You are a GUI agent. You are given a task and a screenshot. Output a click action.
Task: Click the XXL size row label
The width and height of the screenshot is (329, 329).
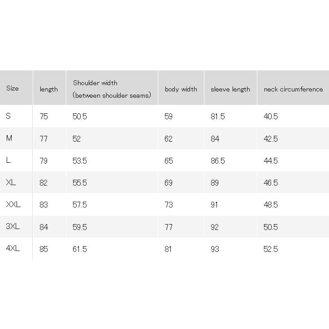pos(13,204)
